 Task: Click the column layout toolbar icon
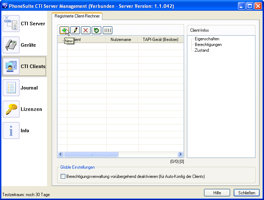coord(107,30)
